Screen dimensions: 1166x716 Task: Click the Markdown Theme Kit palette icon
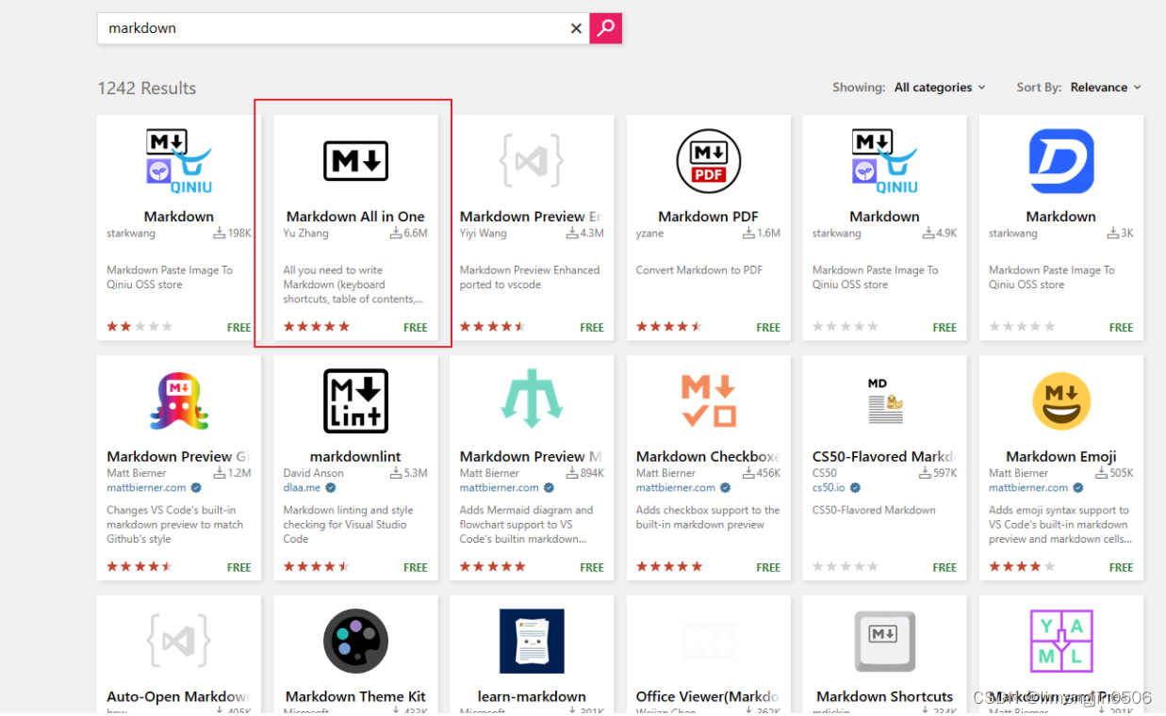click(x=355, y=641)
